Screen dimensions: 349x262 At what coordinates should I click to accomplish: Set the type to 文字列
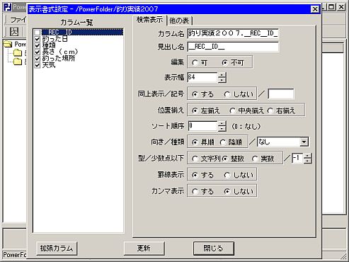click(195, 159)
